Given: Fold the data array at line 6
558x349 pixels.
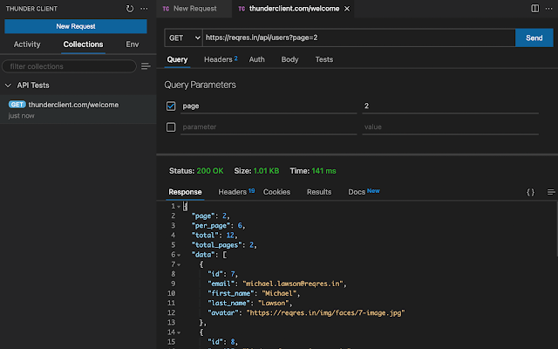Looking at the screenshot, I should (179, 255).
